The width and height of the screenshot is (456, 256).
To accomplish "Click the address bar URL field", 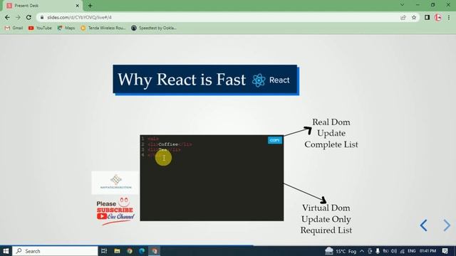I will (218, 17).
